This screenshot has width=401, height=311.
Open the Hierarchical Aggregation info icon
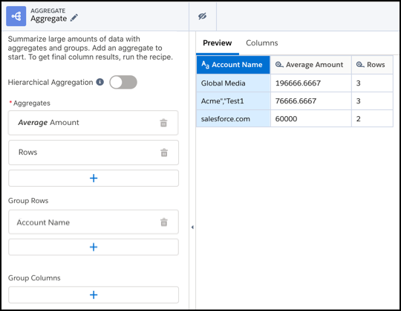pos(100,82)
